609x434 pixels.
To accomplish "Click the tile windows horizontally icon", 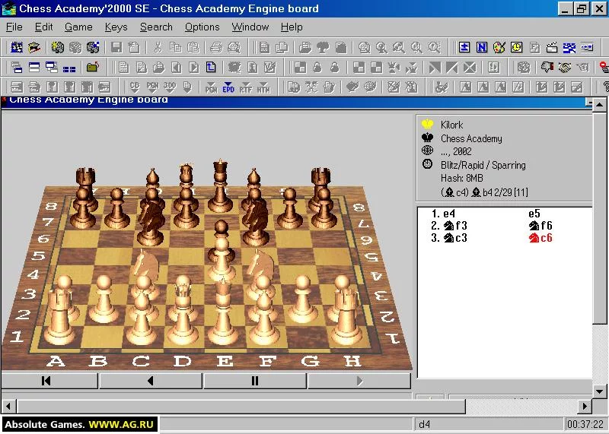I will (x=34, y=68).
